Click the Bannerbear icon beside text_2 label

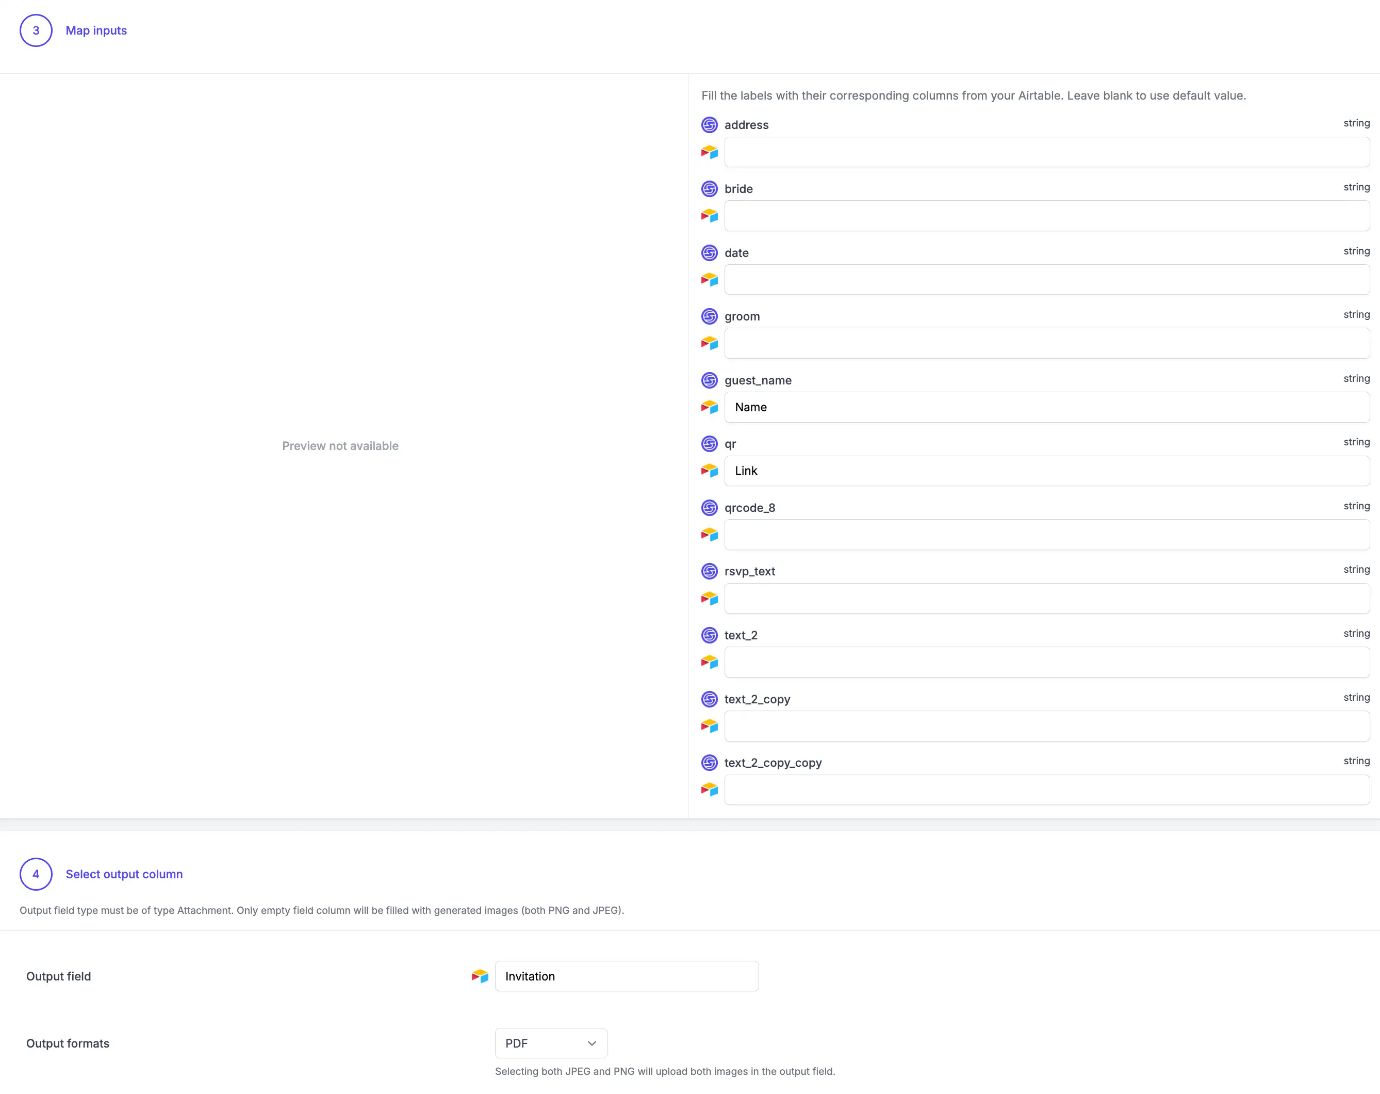tap(709, 635)
